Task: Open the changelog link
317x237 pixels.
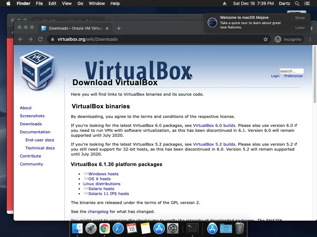Action: click(98, 212)
